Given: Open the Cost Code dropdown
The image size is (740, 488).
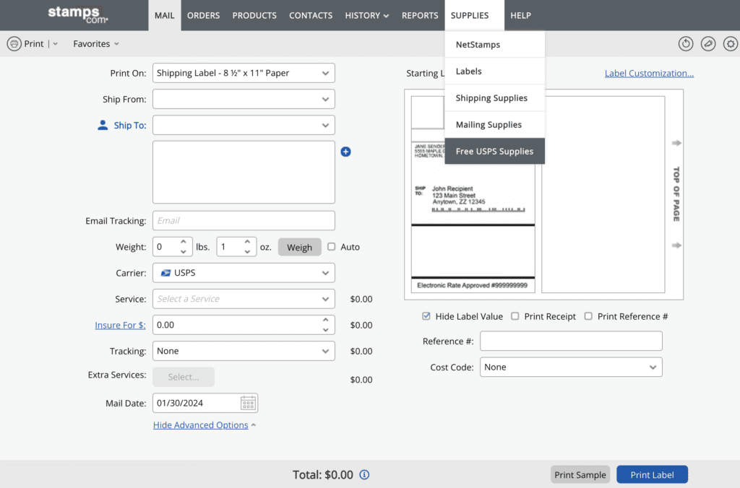Looking at the screenshot, I should pos(571,367).
